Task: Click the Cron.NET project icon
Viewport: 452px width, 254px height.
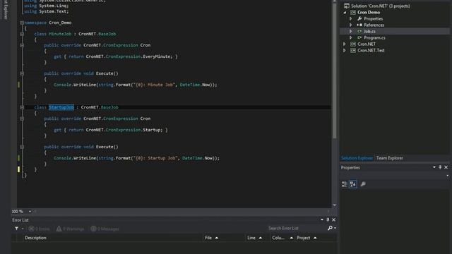Action: pos(353,44)
